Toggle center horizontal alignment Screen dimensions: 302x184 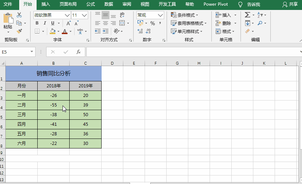click(x=106, y=23)
